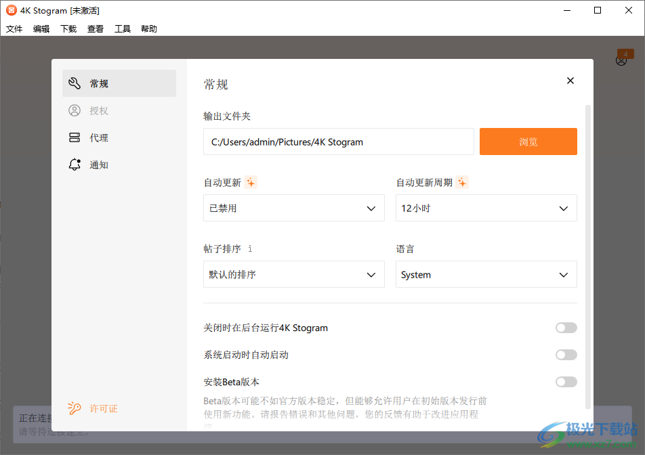The width and height of the screenshot is (645, 455).
Task: Open the 许可证 link
Action: click(x=104, y=408)
